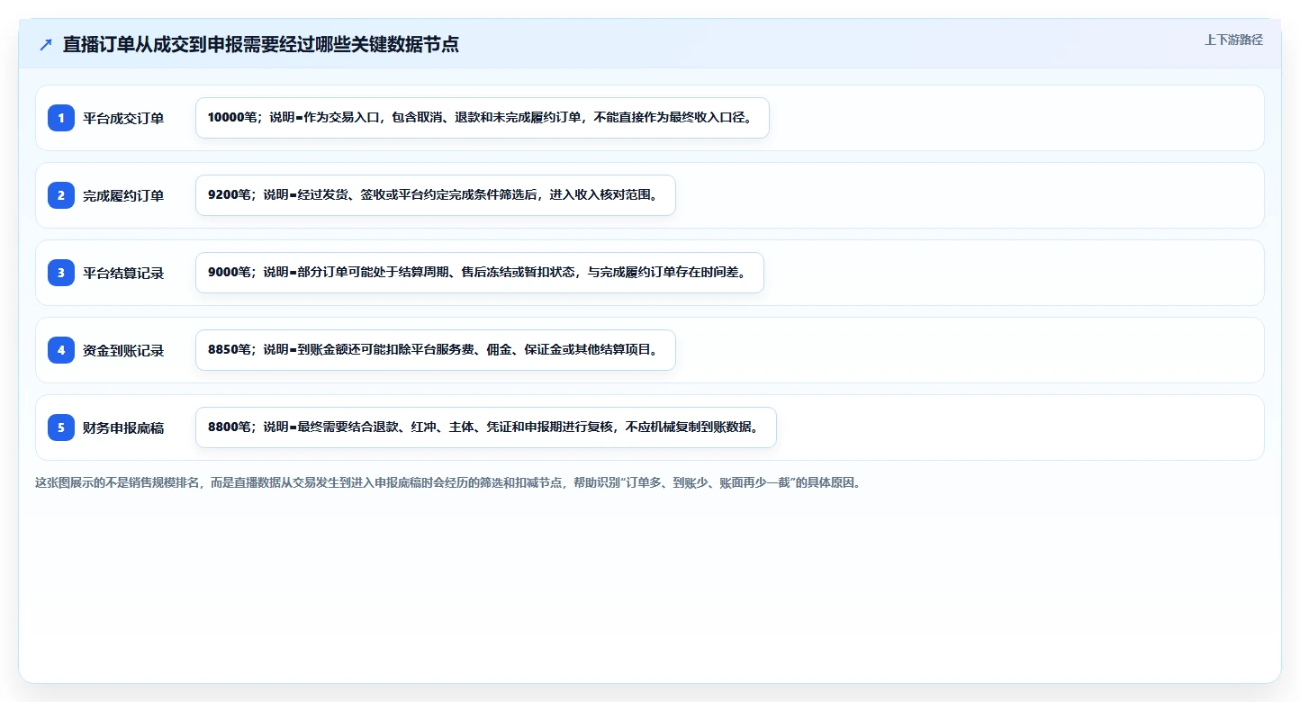Select the 资金到账记录 label
1300x702 pixels.
(123, 350)
